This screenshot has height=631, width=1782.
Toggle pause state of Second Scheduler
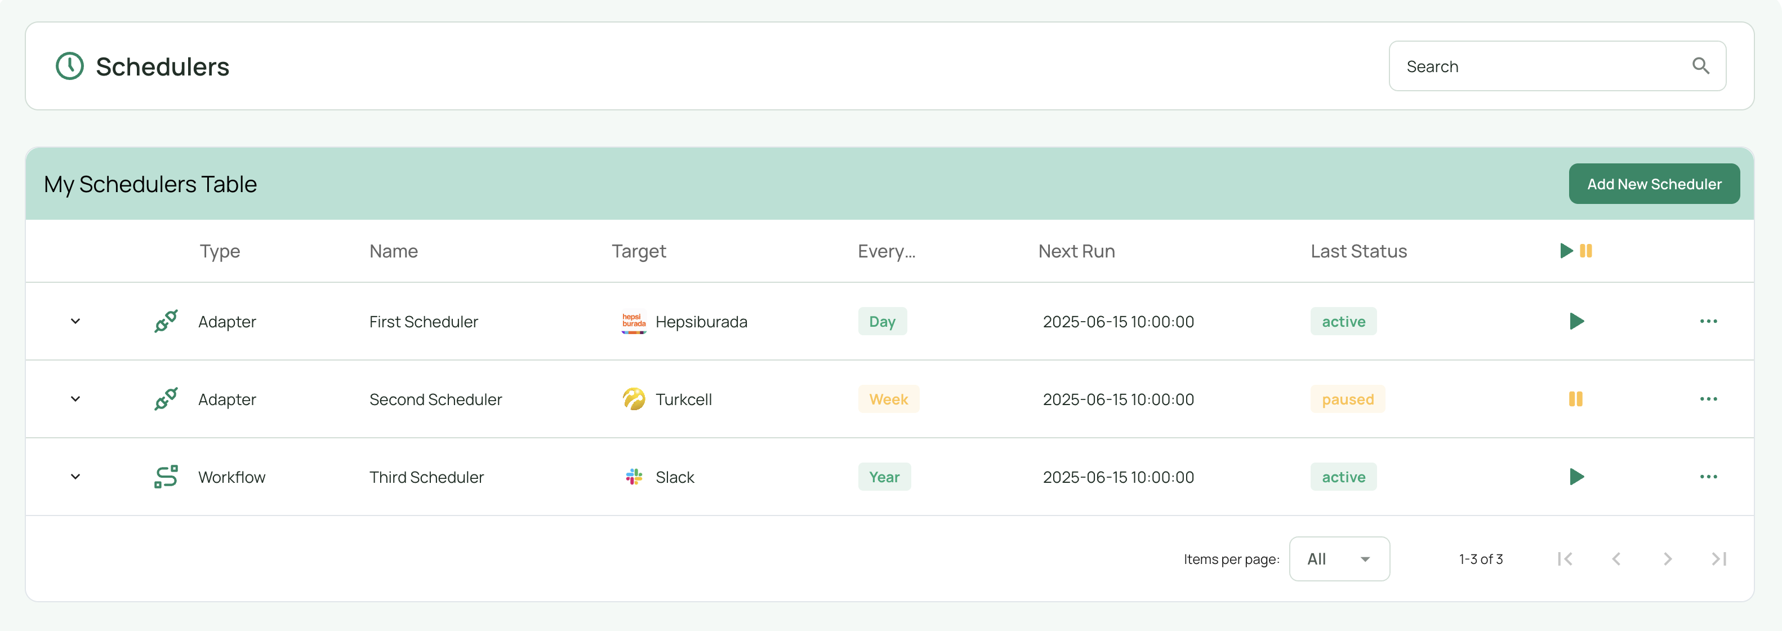(1575, 399)
